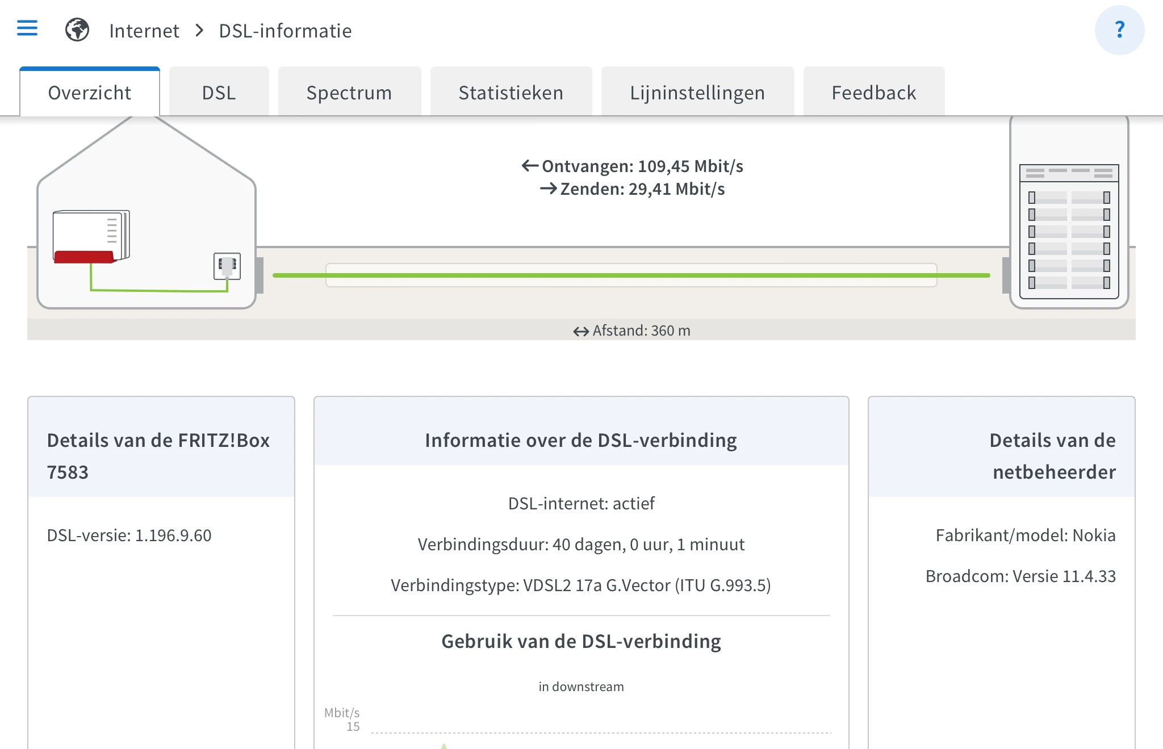Click the globe Internet icon

(x=77, y=30)
